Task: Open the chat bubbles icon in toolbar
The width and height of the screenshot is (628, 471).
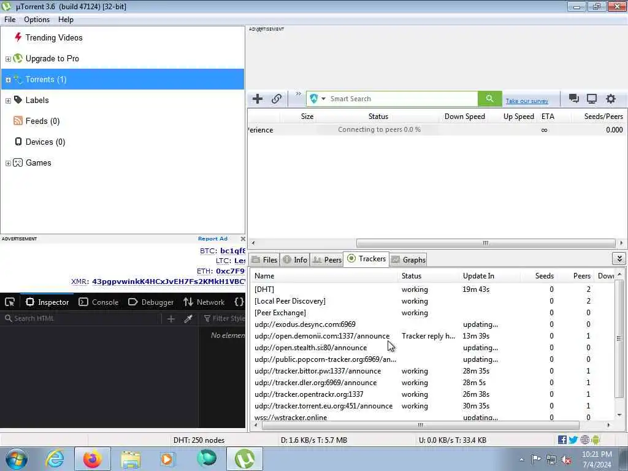Action: click(573, 99)
